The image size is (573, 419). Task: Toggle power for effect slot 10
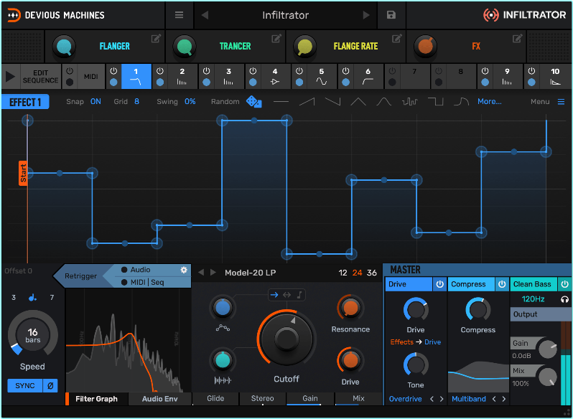(x=531, y=71)
